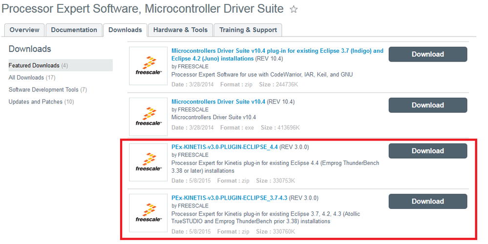The width and height of the screenshot is (488, 244).
Task: Filter by Software Development Tools
Action: click(47, 89)
